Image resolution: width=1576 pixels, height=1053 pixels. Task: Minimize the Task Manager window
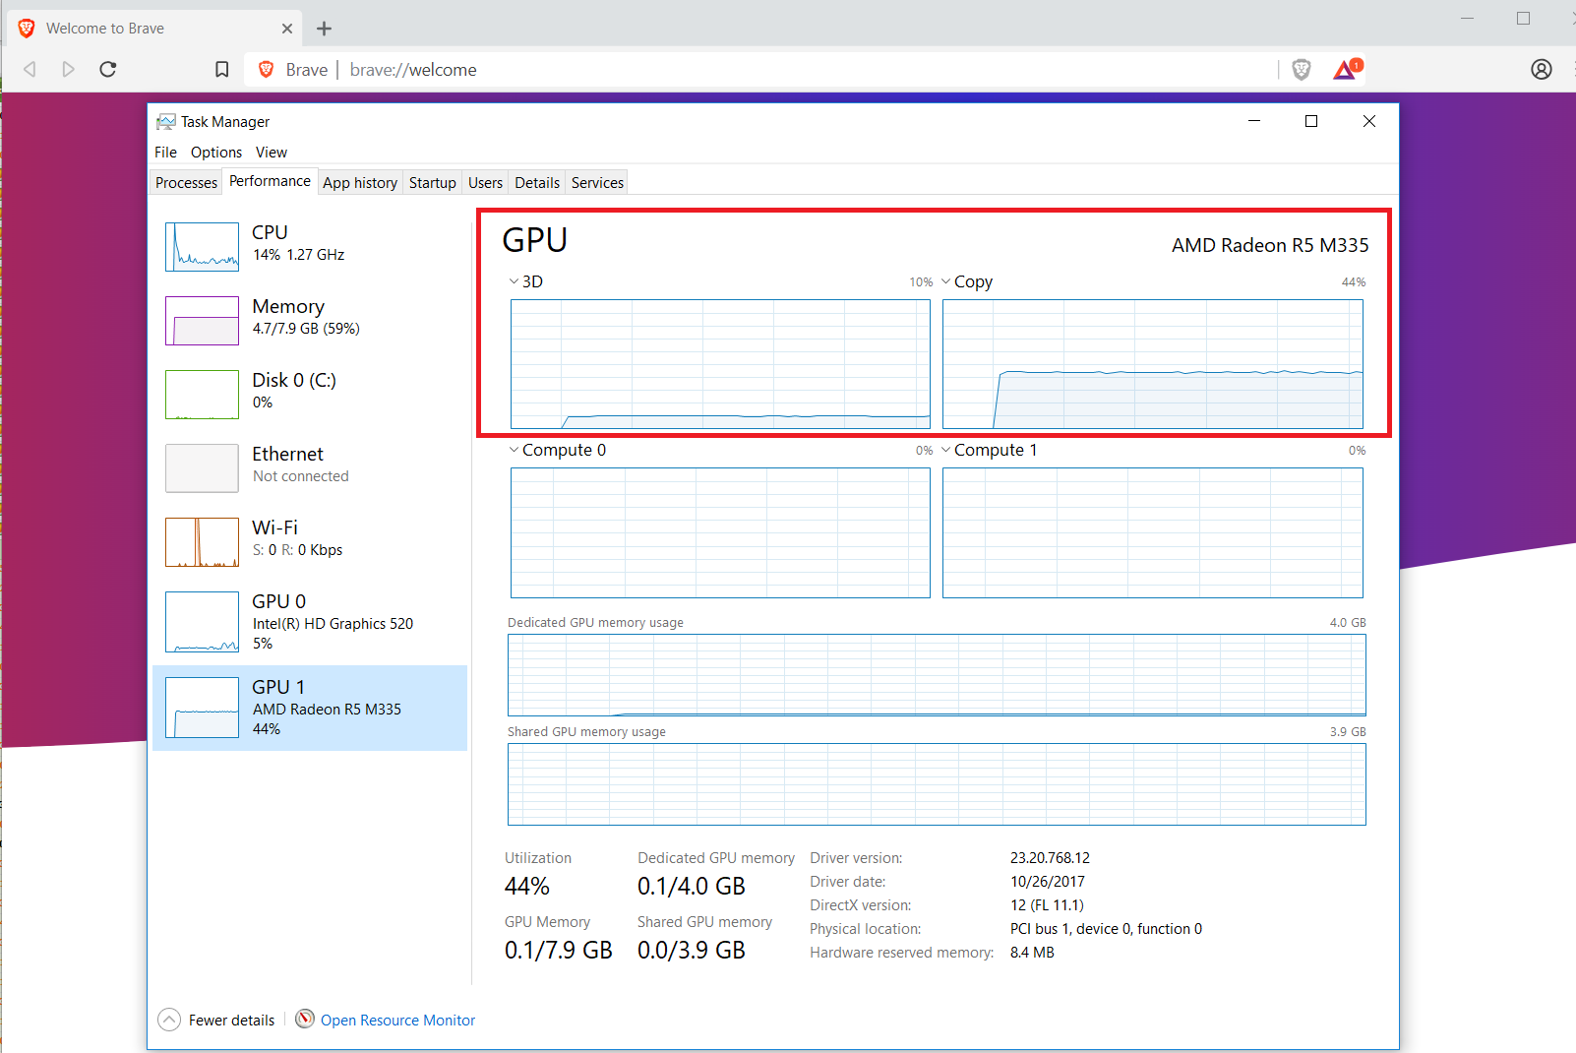pyautogui.click(x=1254, y=121)
